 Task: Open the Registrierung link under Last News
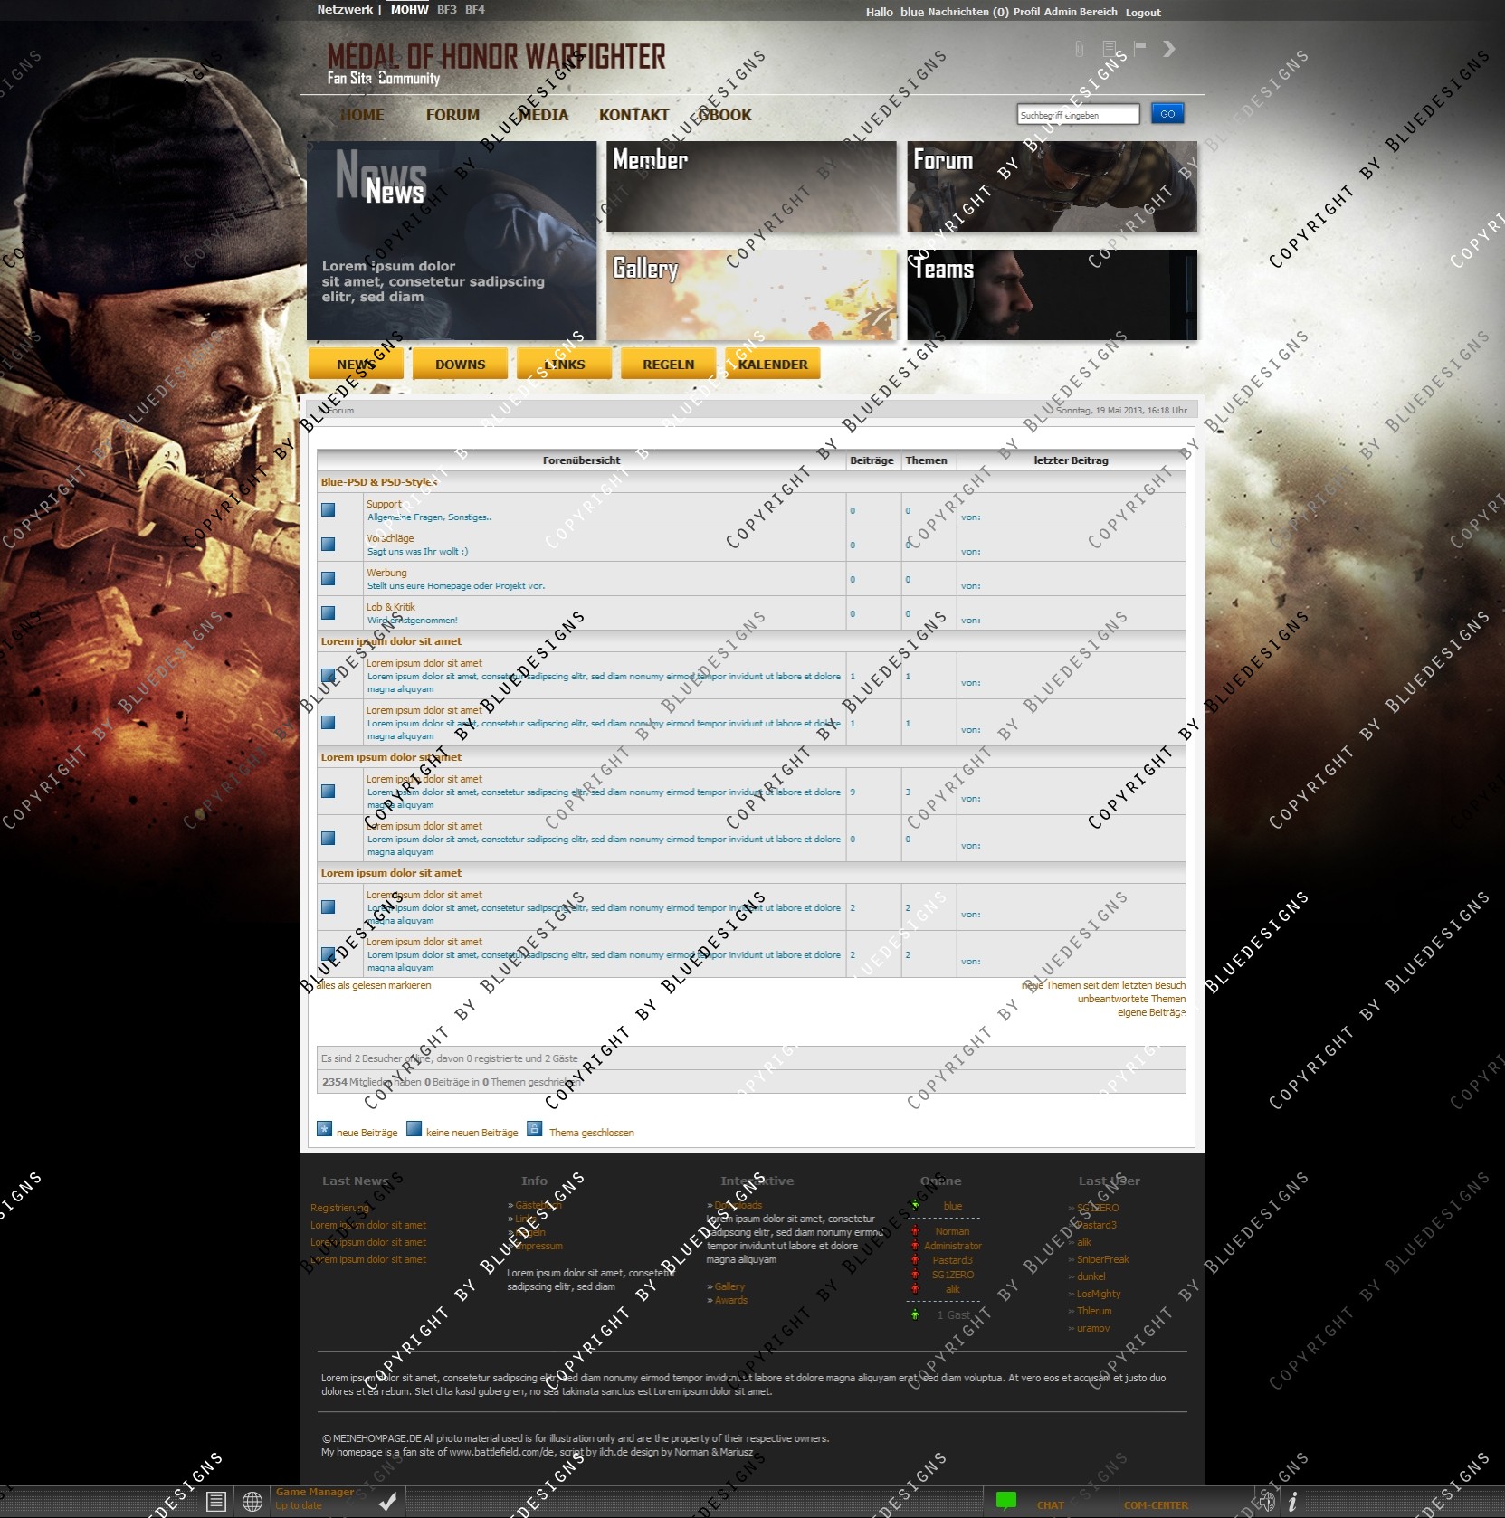[339, 1208]
